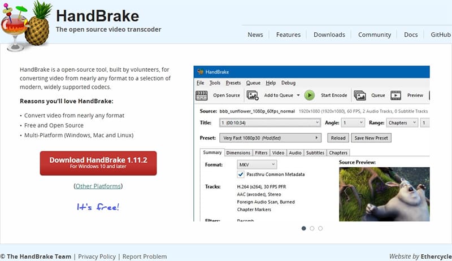Open the Features navigation link
Screen dimensions: 452x261
(288, 34)
